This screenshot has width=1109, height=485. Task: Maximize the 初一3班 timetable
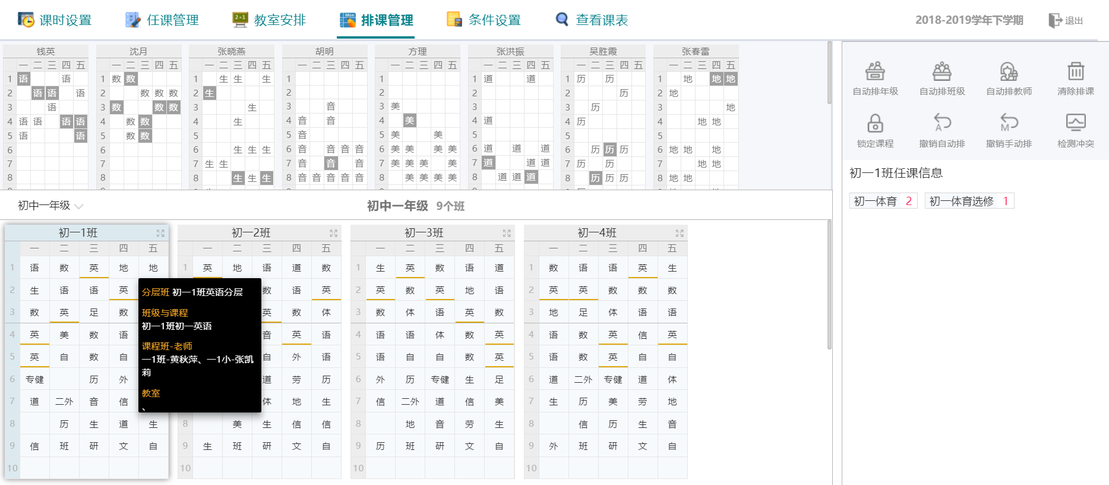click(507, 233)
